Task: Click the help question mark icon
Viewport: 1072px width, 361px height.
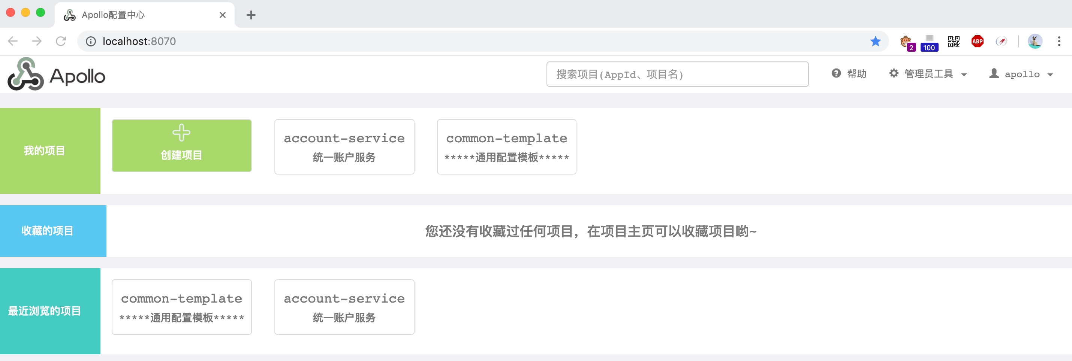Action: [x=836, y=74]
